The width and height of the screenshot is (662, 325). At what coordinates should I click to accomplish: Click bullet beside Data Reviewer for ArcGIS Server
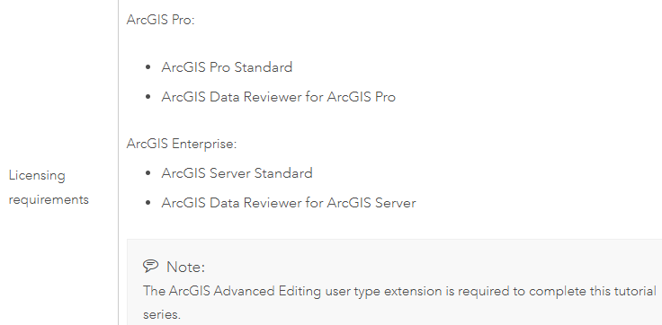coord(148,203)
